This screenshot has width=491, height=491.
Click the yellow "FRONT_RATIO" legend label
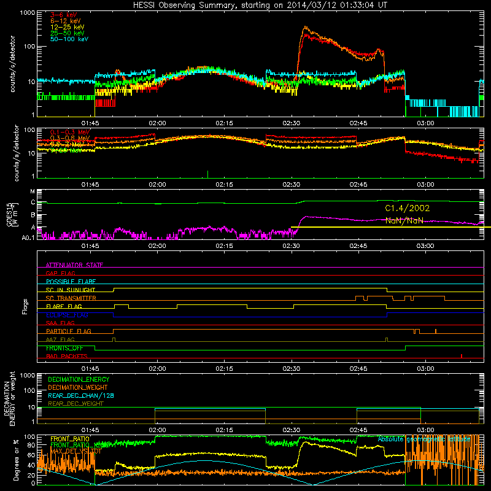pyautogui.click(x=70, y=439)
